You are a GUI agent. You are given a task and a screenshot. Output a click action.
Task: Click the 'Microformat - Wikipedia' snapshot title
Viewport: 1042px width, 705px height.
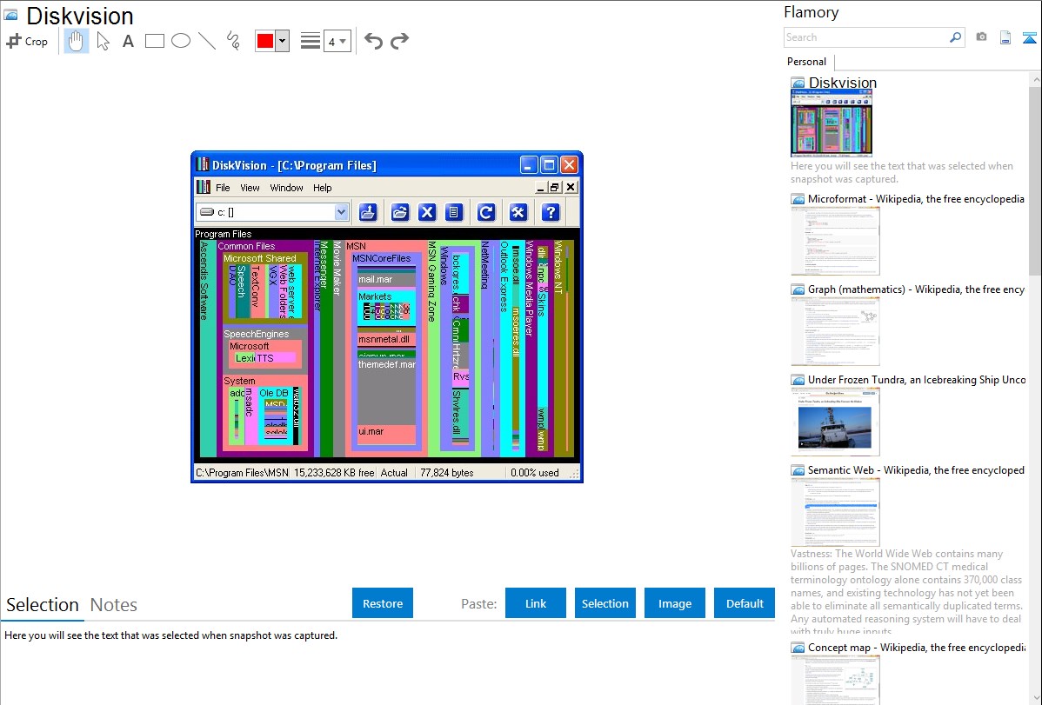tap(916, 199)
